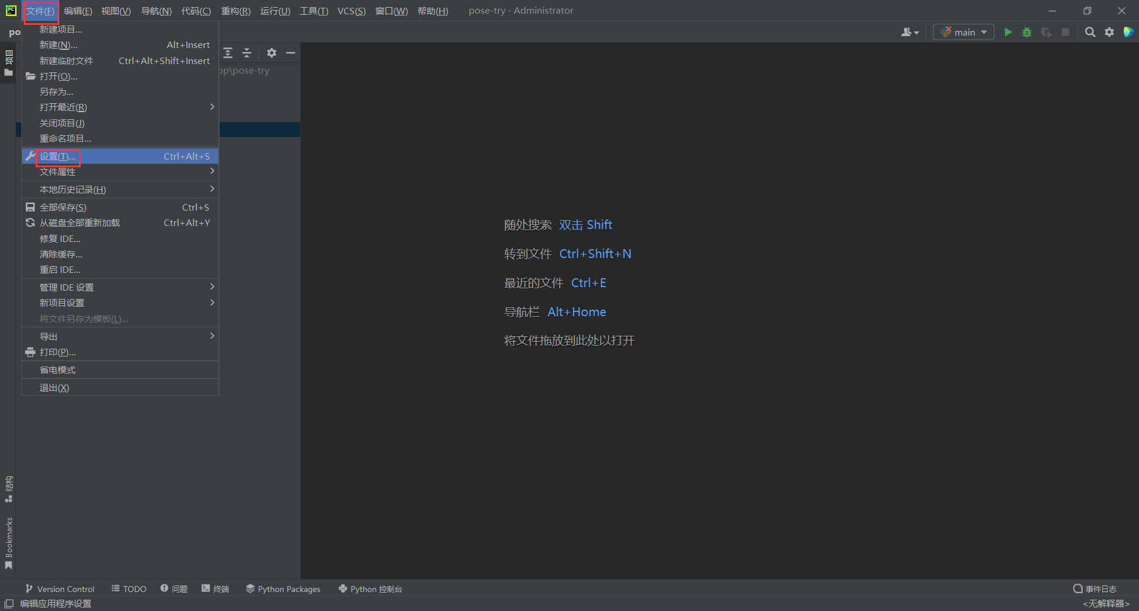Screen dimensions: 1139x611
Task: Toggle 省电模式 power save mode
Action: (x=120, y=370)
